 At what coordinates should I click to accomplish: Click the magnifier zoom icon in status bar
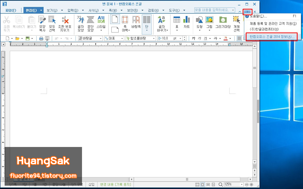pyautogui.click(x=220, y=185)
